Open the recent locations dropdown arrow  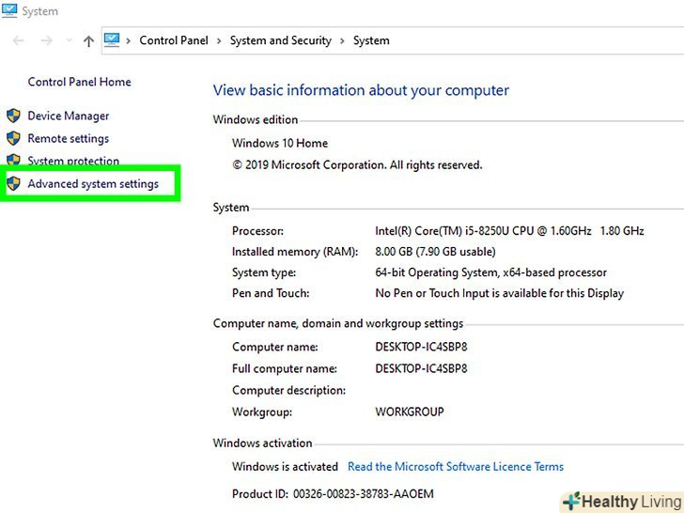click(69, 40)
